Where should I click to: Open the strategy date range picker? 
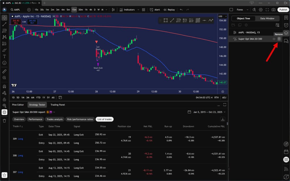[x=206, y=112]
